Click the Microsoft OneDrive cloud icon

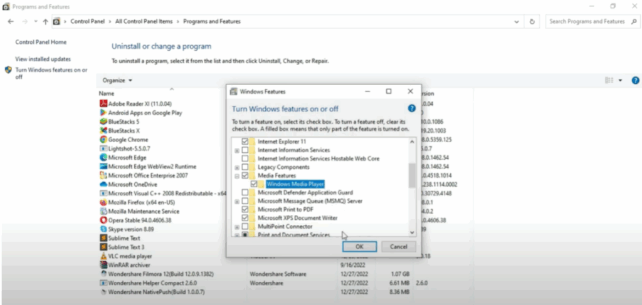click(103, 184)
